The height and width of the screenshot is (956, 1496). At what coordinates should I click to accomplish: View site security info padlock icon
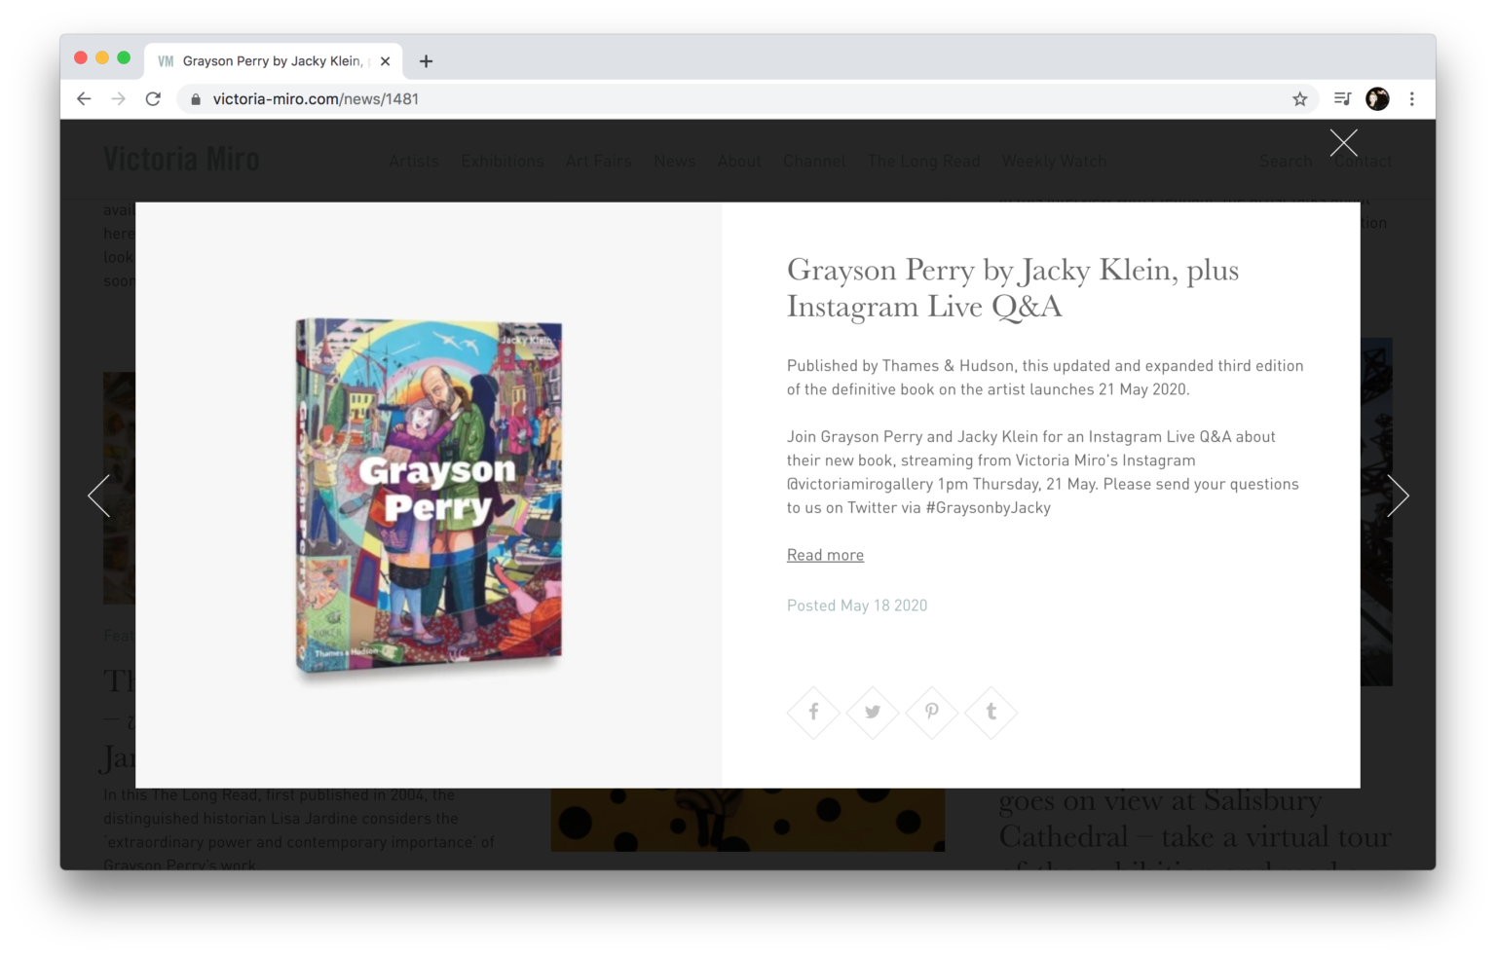[x=196, y=99]
